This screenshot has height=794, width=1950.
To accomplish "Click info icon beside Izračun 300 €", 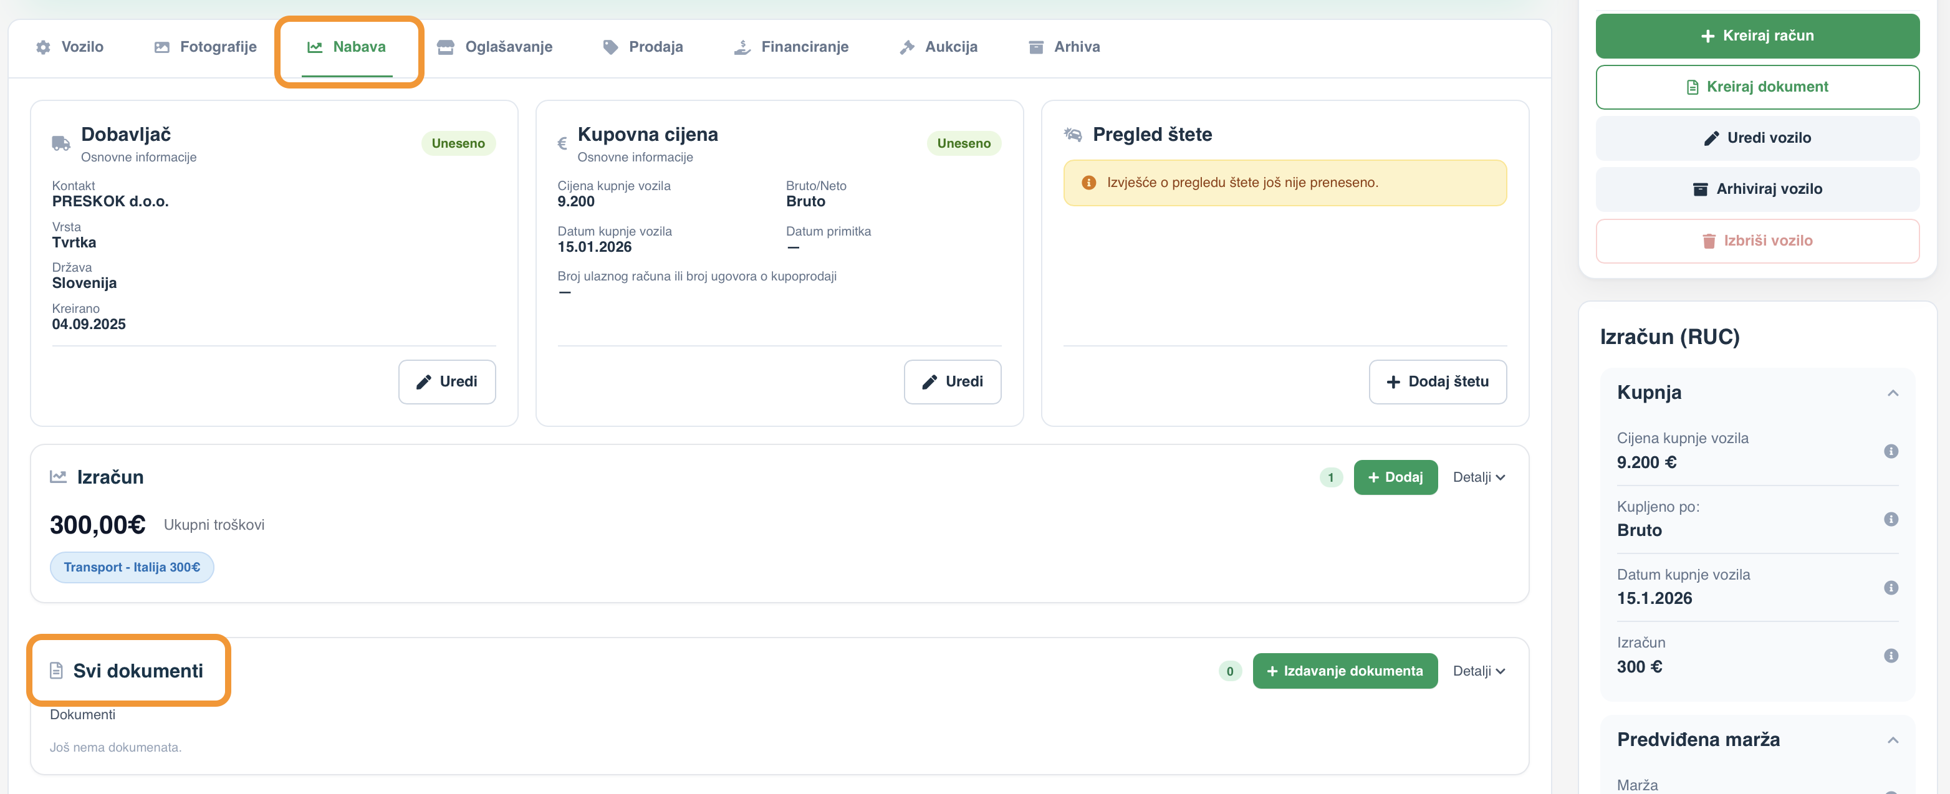I will click(1890, 656).
